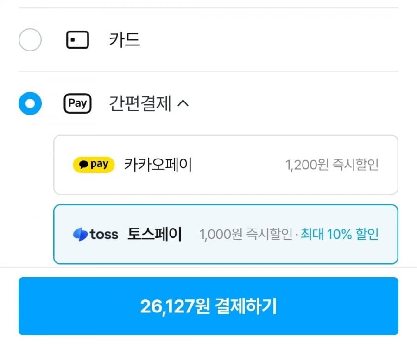Screen dimensions: 417x344
Task: Select the 카드 radio button
Action: point(30,40)
